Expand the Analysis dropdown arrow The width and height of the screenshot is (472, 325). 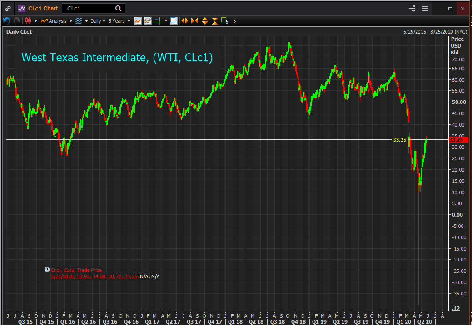[x=70, y=21]
